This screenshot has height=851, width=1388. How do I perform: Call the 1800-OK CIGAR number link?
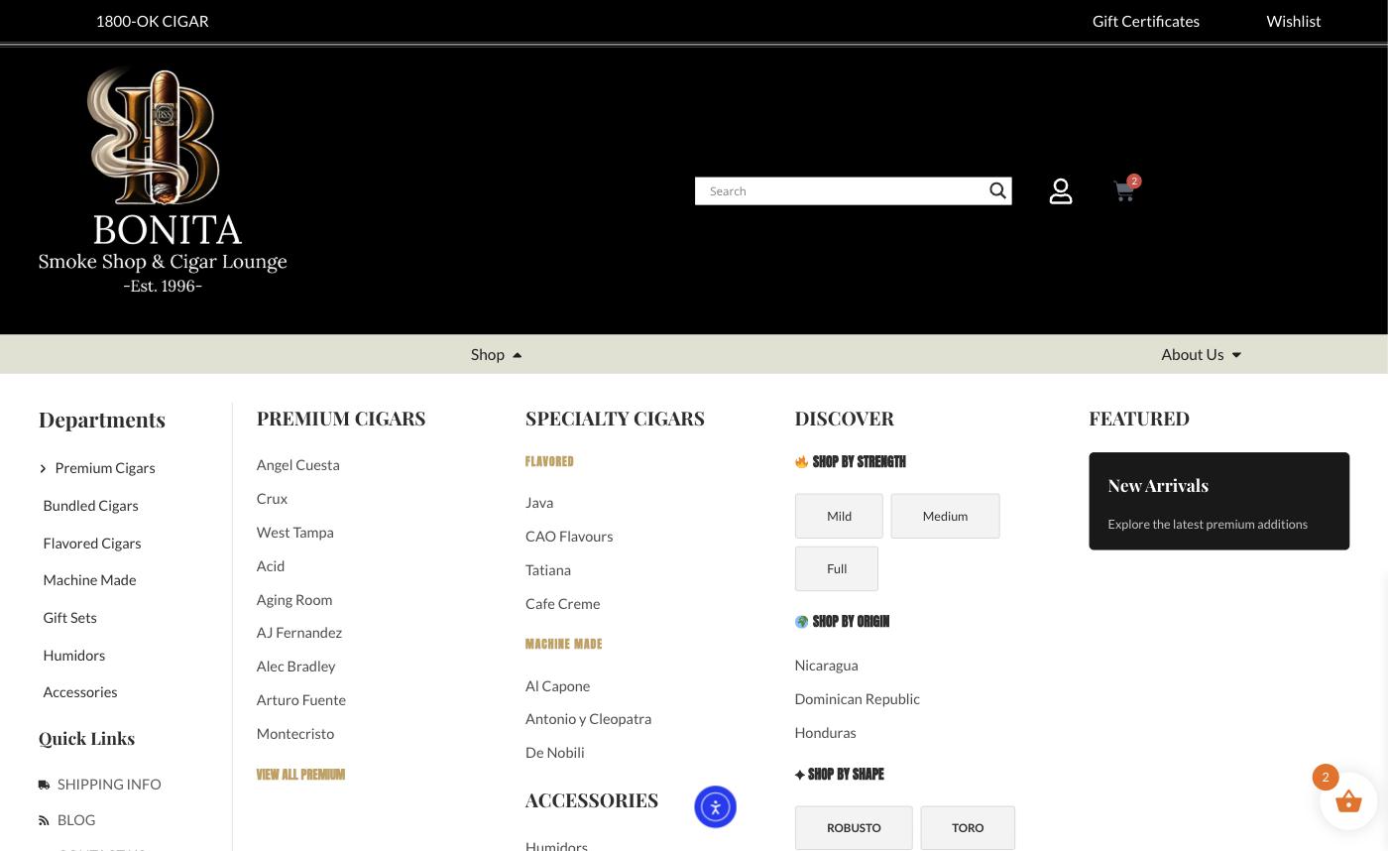pos(152,21)
